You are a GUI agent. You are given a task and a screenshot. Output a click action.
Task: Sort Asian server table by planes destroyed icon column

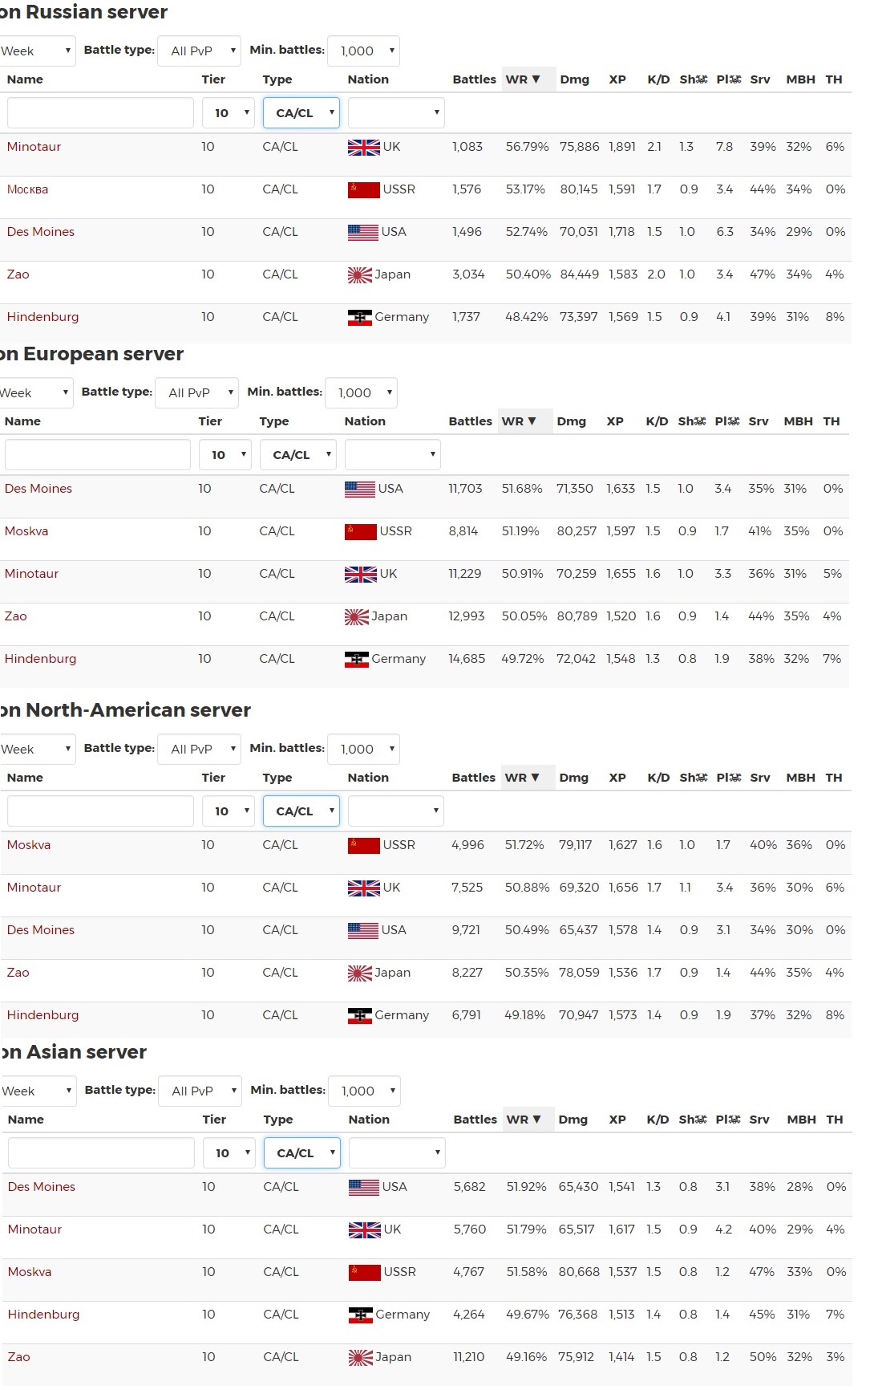pyautogui.click(x=728, y=1120)
